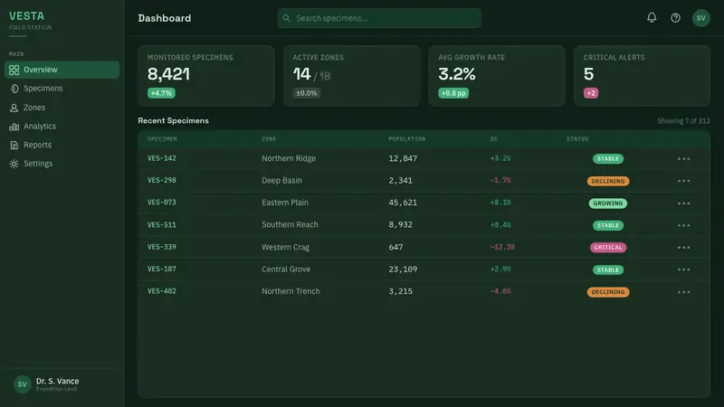Go to Overview in sidebar
Viewport: 724px width, 407px height.
tap(62, 70)
